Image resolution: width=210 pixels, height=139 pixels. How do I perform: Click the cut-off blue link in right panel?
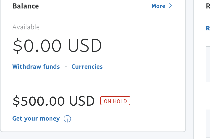click(x=208, y=28)
